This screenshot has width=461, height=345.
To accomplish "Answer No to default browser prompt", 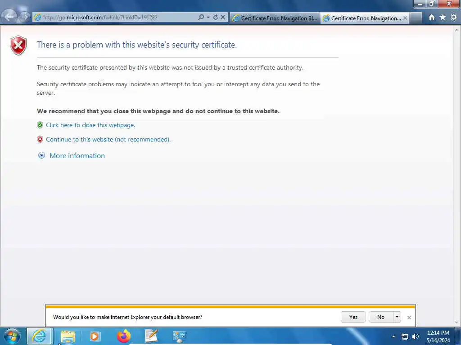I will pos(381,317).
